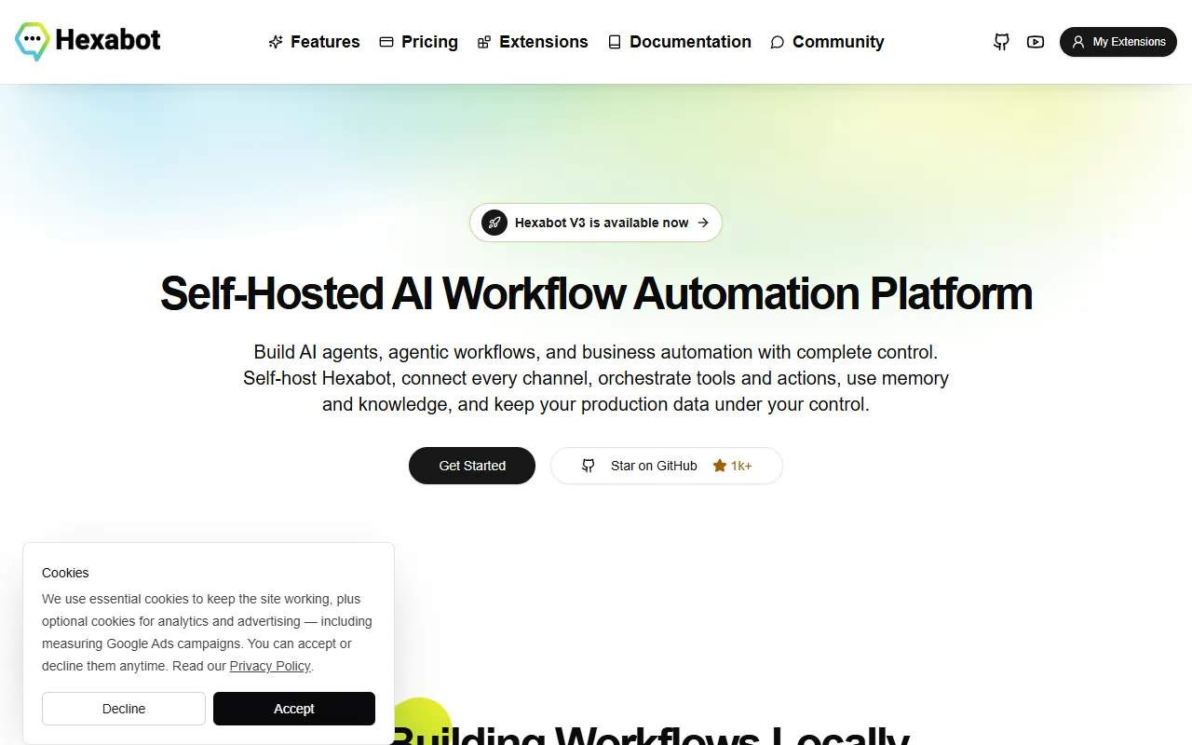This screenshot has width=1192, height=745.
Task: Click Star on GitHub button
Action: (667, 466)
